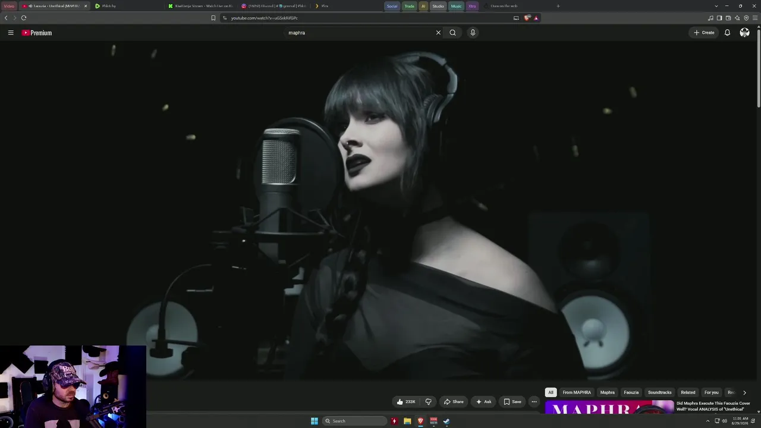Open the Maphra vocal analysis video thumbnail
This screenshot has height=428, width=761.
pos(609,407)
